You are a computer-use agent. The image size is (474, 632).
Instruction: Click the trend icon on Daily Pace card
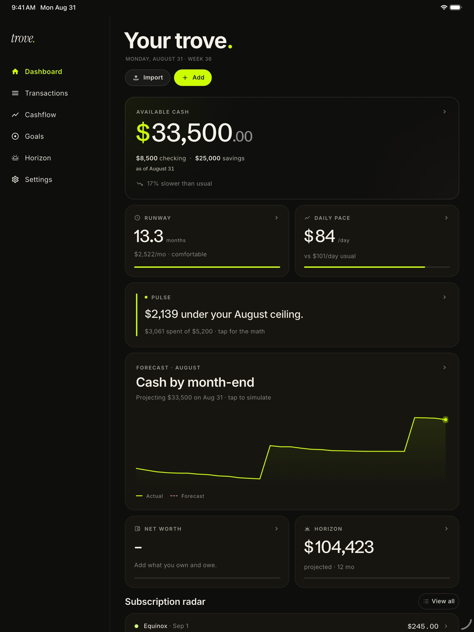(307, 218)
